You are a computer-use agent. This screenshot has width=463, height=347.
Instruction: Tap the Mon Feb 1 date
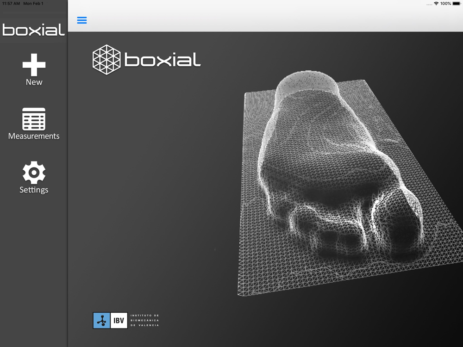pos(33,4)
